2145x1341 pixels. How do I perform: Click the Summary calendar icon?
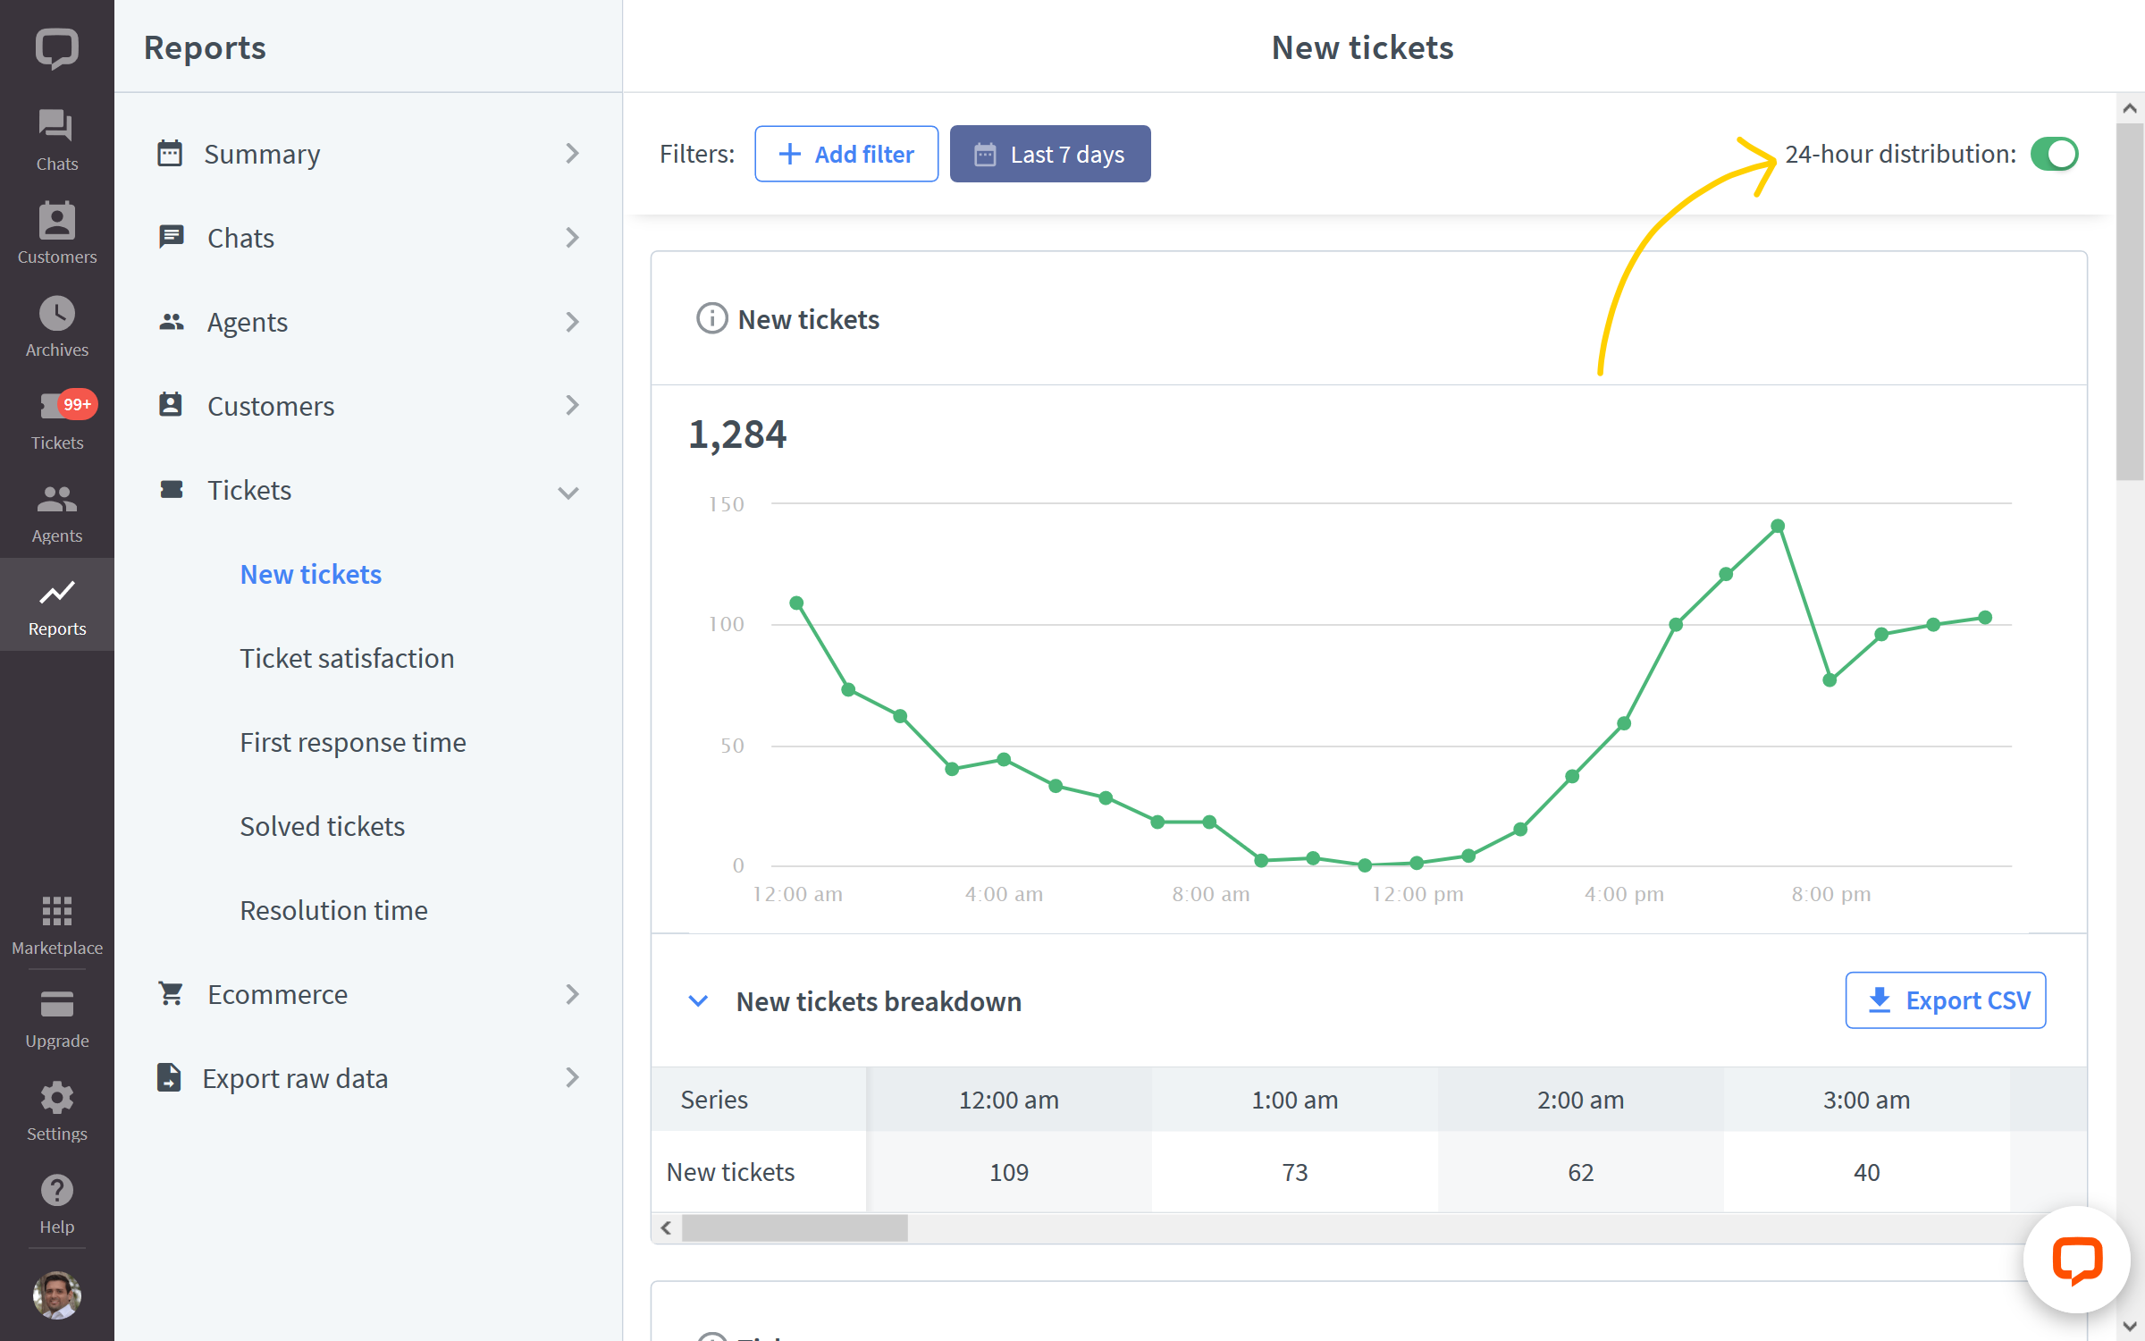tap(170, 153)
